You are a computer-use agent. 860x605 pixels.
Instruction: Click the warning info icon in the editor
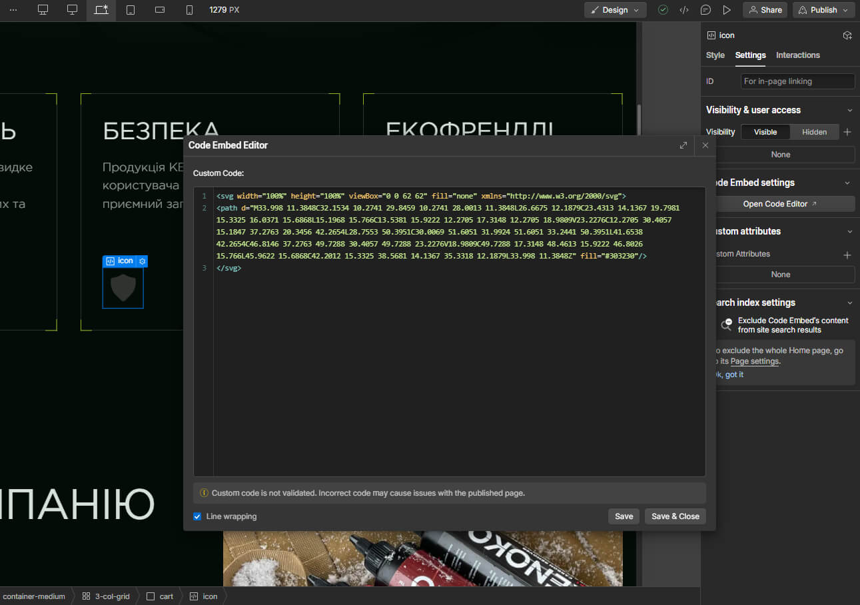point(204,493)
